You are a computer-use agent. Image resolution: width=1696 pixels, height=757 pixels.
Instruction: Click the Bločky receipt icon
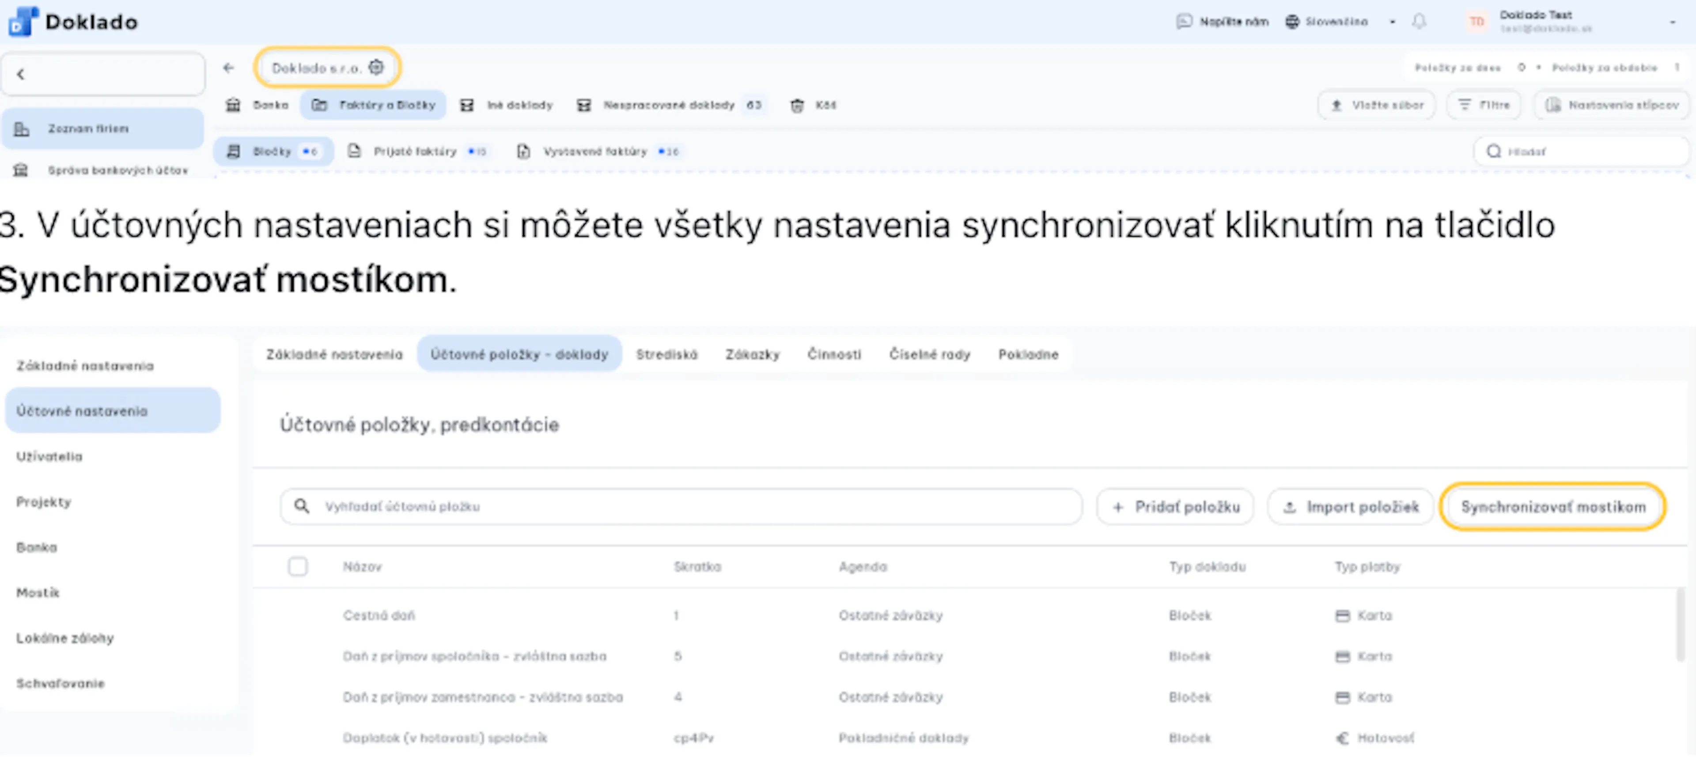tap(233, 151)
